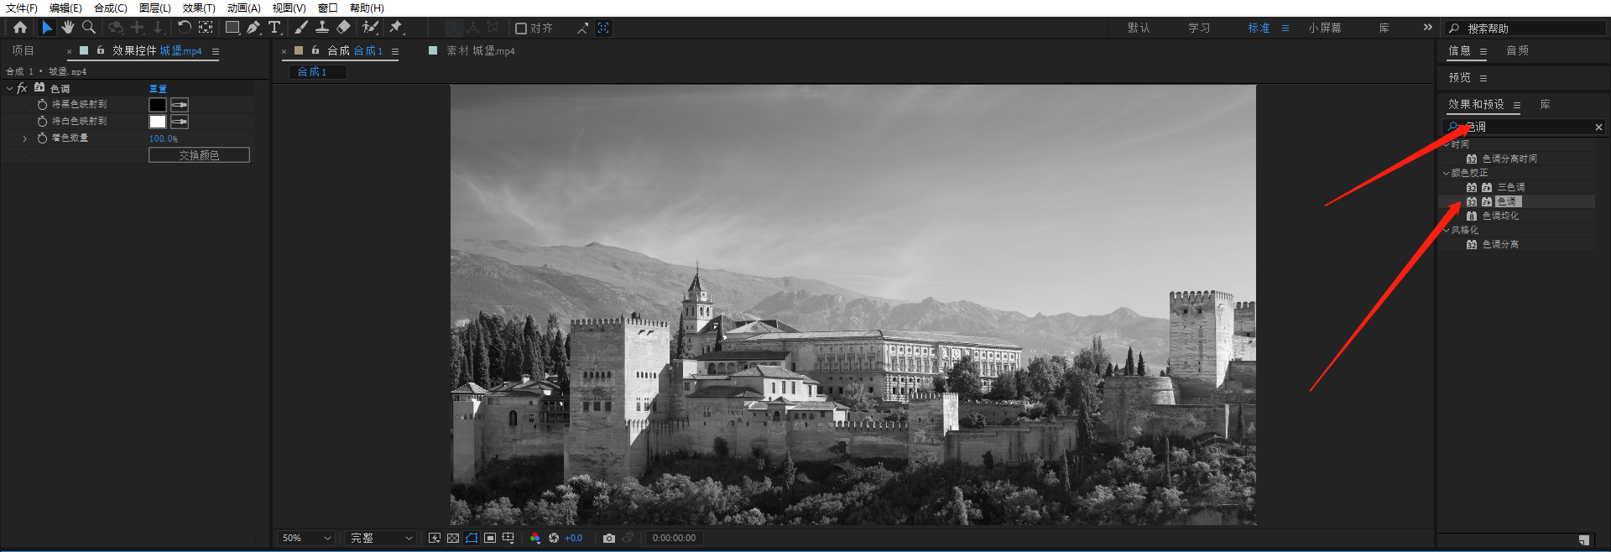Show more workspaces with double chevron

(1427, 28)
